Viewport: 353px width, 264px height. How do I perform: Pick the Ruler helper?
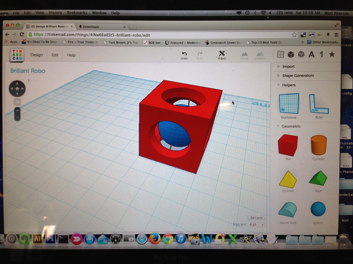point(319,107)
